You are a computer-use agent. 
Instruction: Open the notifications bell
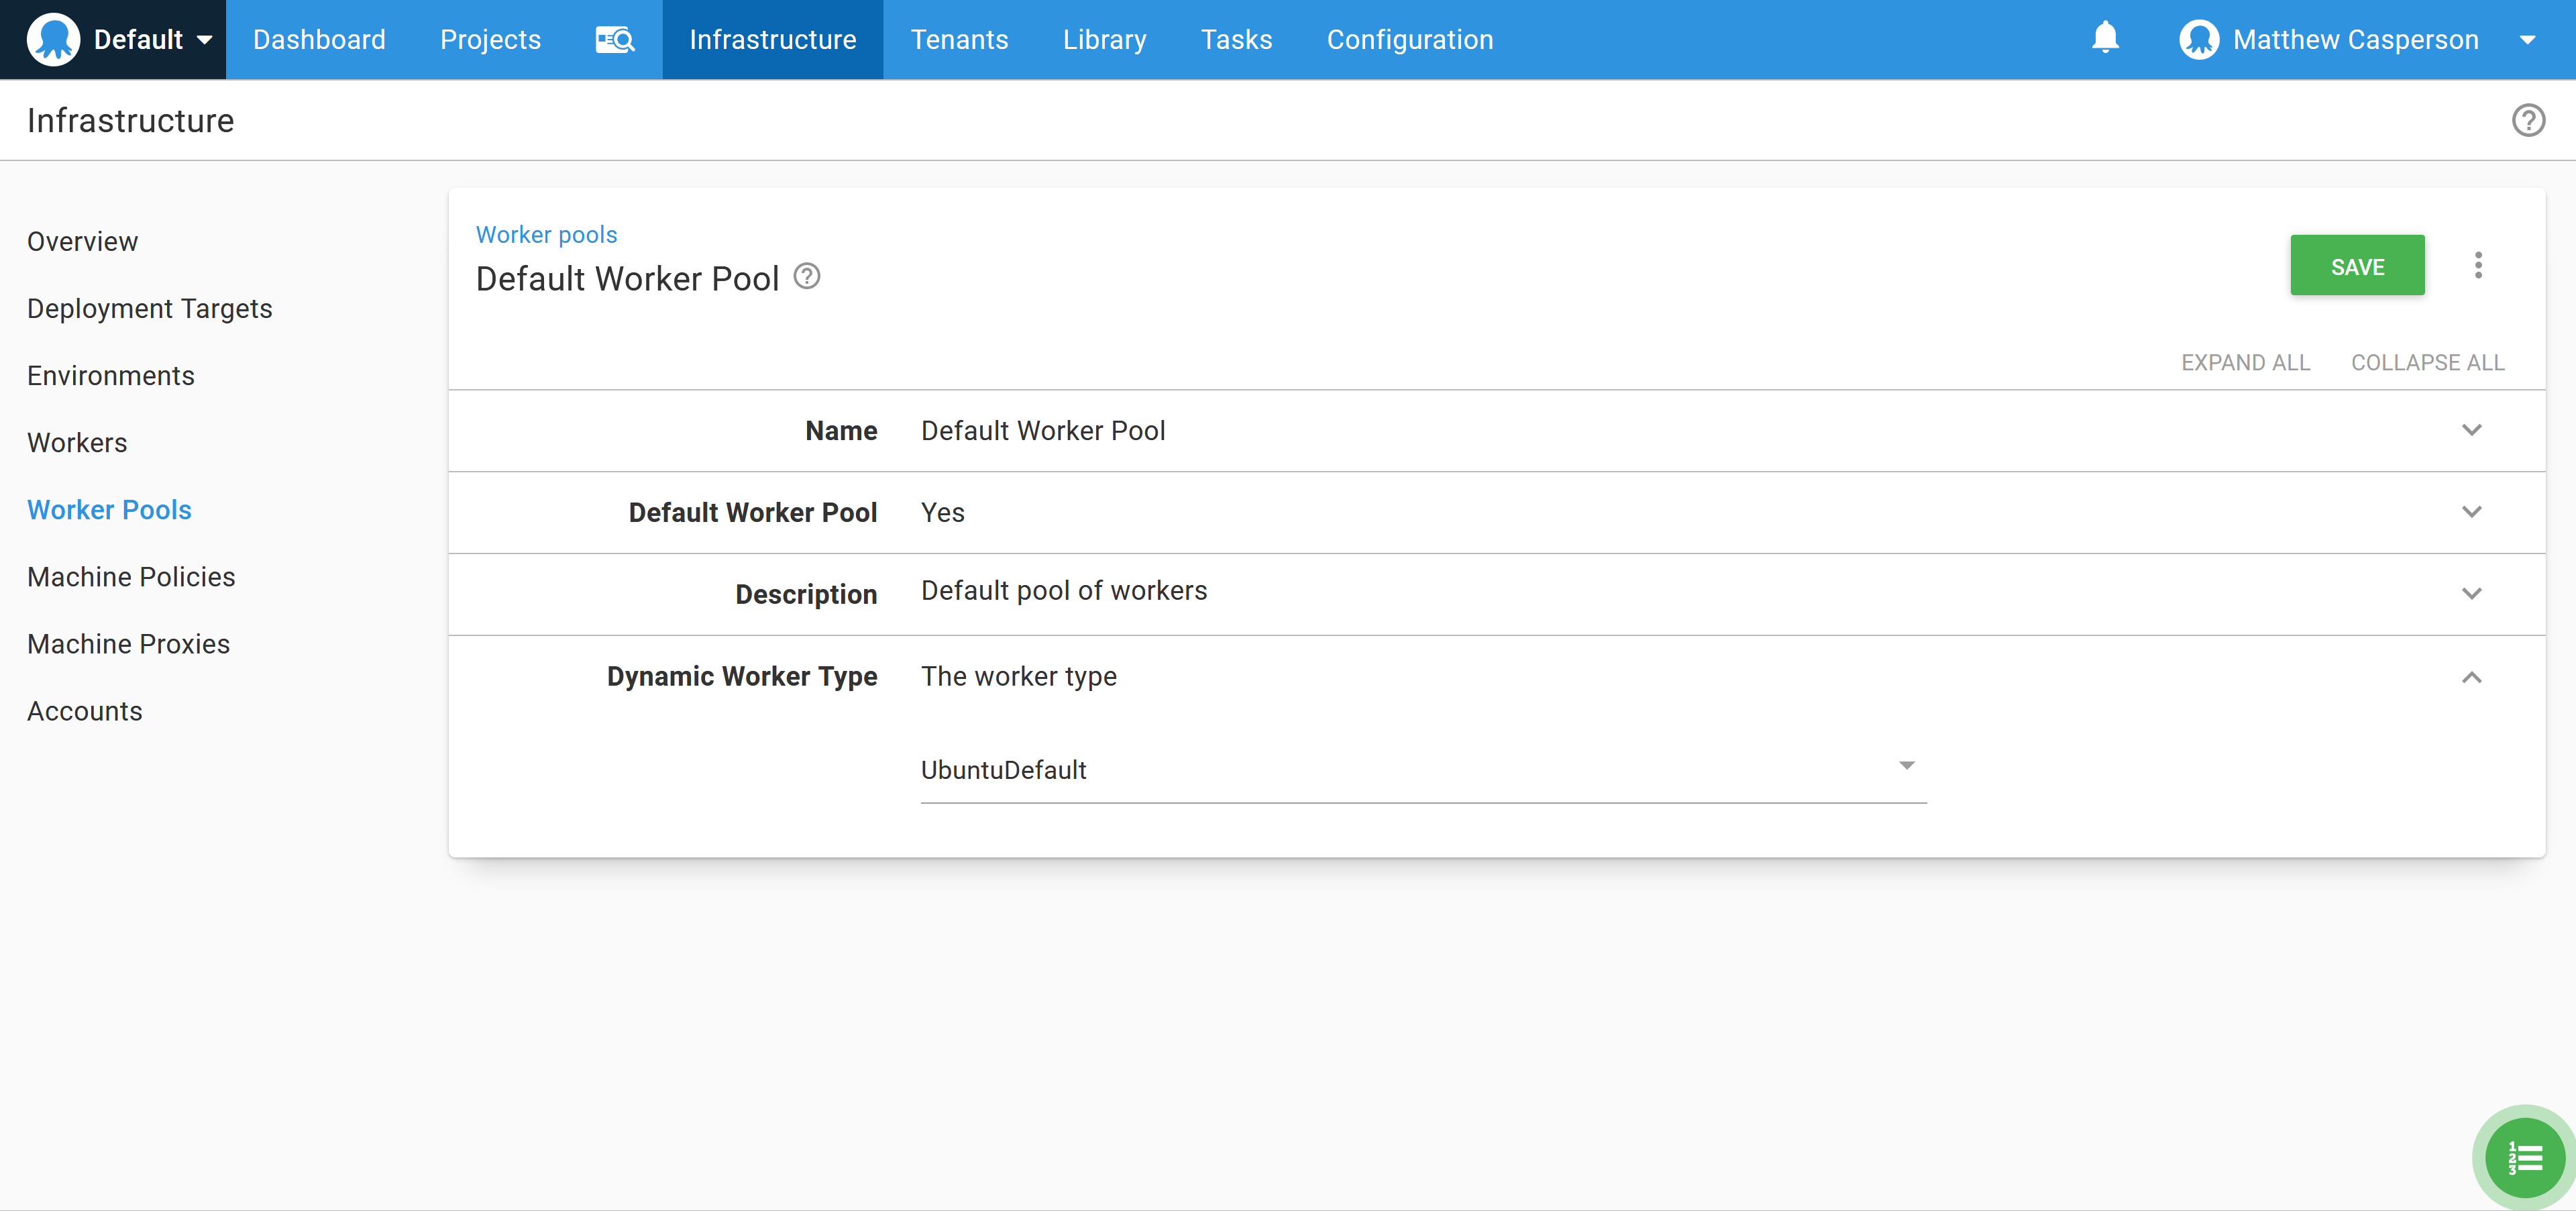click(2105, 38)
